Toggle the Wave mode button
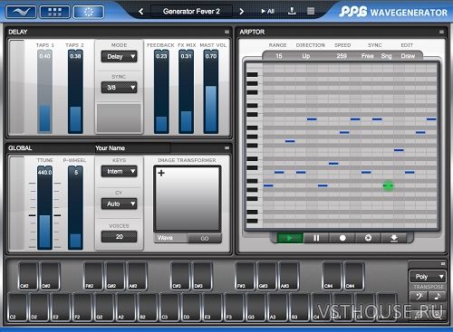The height and width of the screenshot is (332, 453). point(171,238)
